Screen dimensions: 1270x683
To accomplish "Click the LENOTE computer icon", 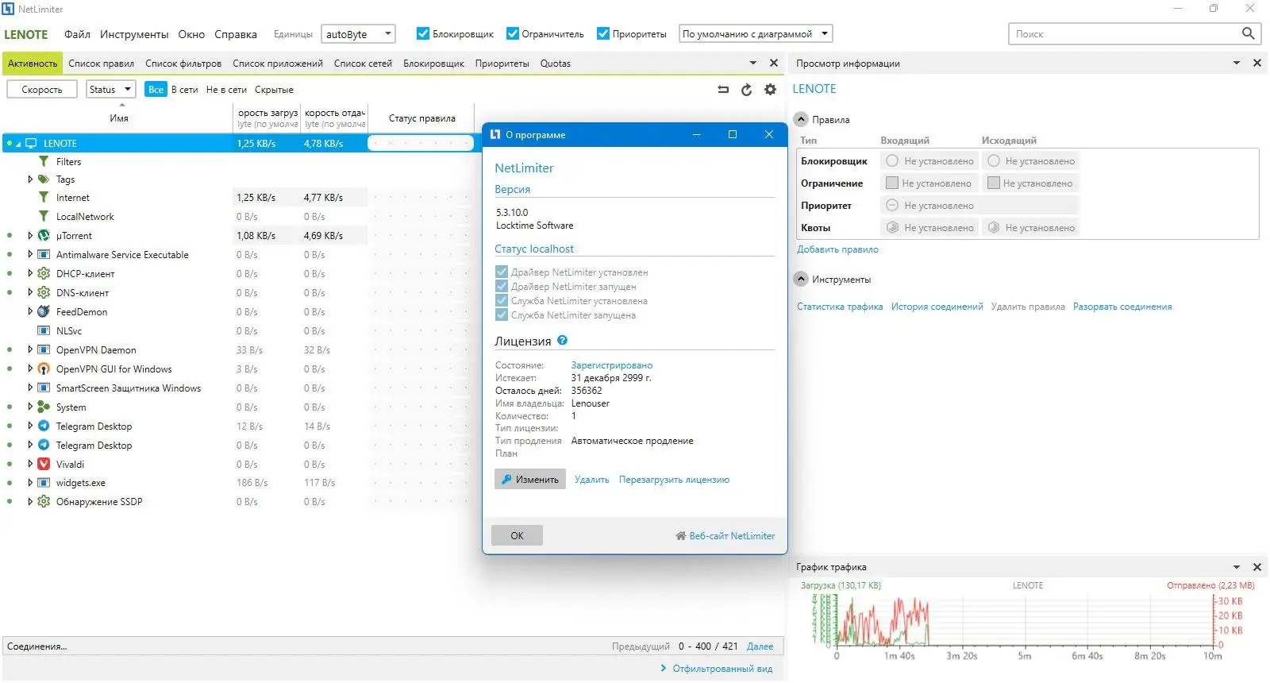I will (x=32, y=144).
